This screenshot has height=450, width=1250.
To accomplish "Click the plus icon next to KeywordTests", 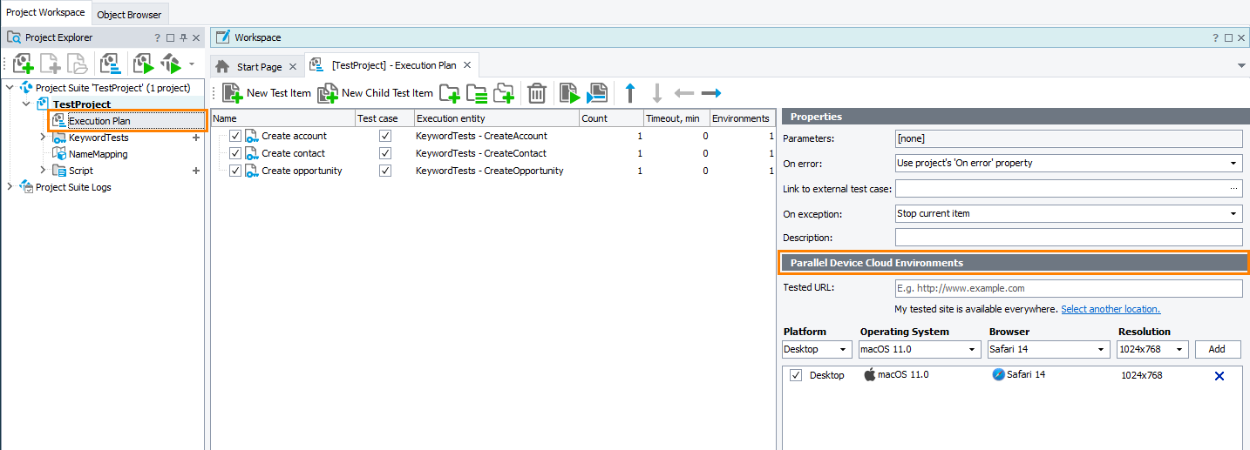I will pyautogui.click(x=196, y=138).
